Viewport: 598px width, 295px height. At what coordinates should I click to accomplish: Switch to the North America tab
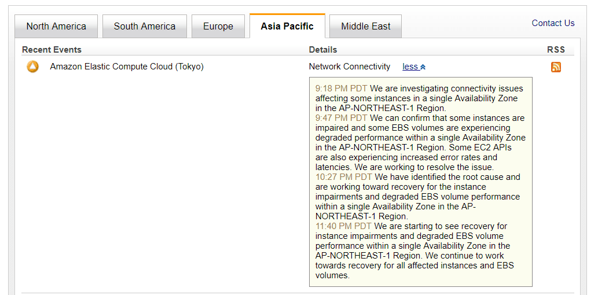coord(56,27)
